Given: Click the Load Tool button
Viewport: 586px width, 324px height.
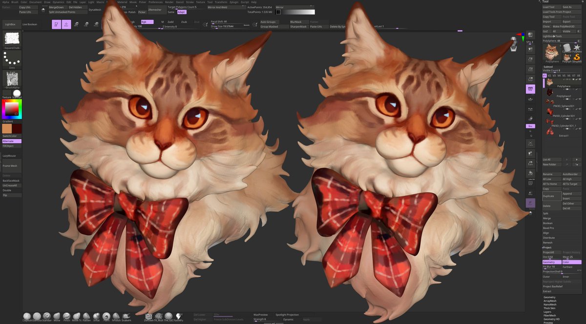Looking at the screenshot, I should [552, 7].
